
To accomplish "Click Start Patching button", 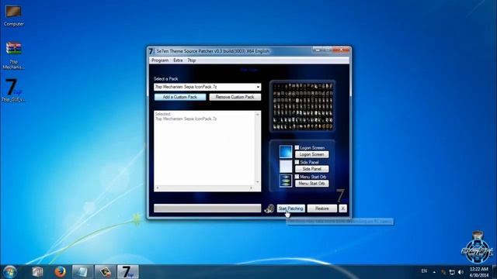I will point(291,208).
